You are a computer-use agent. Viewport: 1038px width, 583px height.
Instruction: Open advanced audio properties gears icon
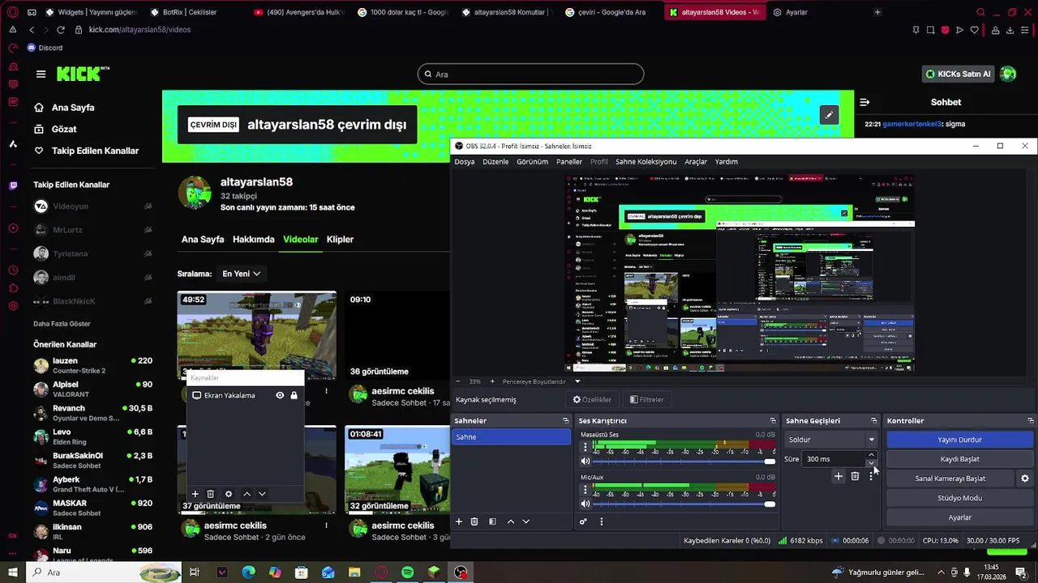coord(583,521)
